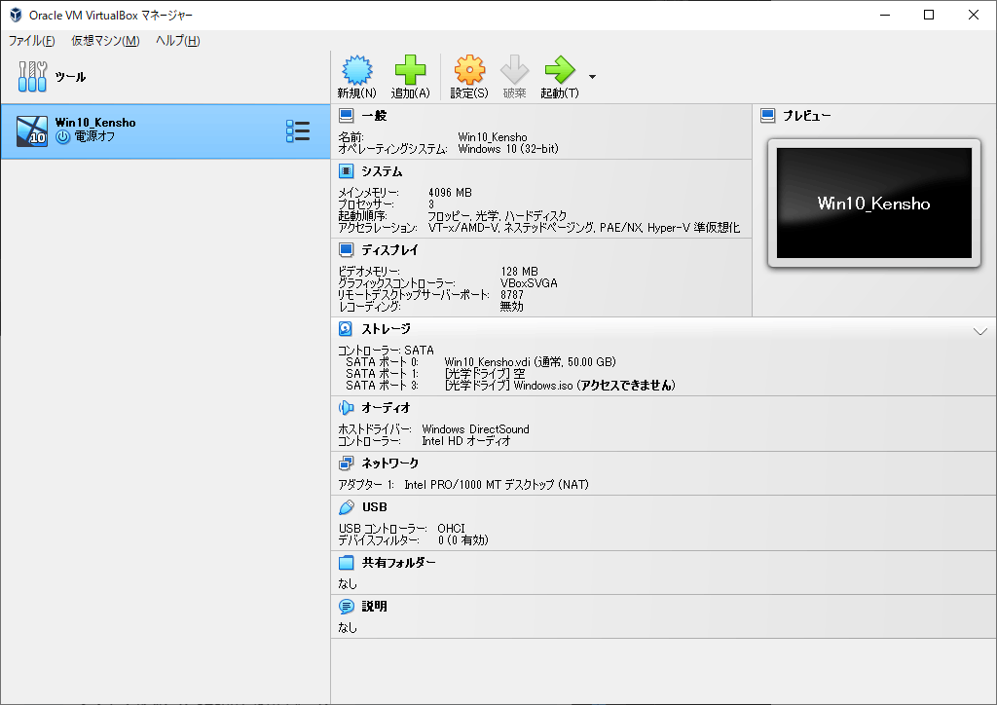Click the Windows.iso inaccessible optical drive entry
This screenshot has width=997, height=705.
click(x=560, y=386)
